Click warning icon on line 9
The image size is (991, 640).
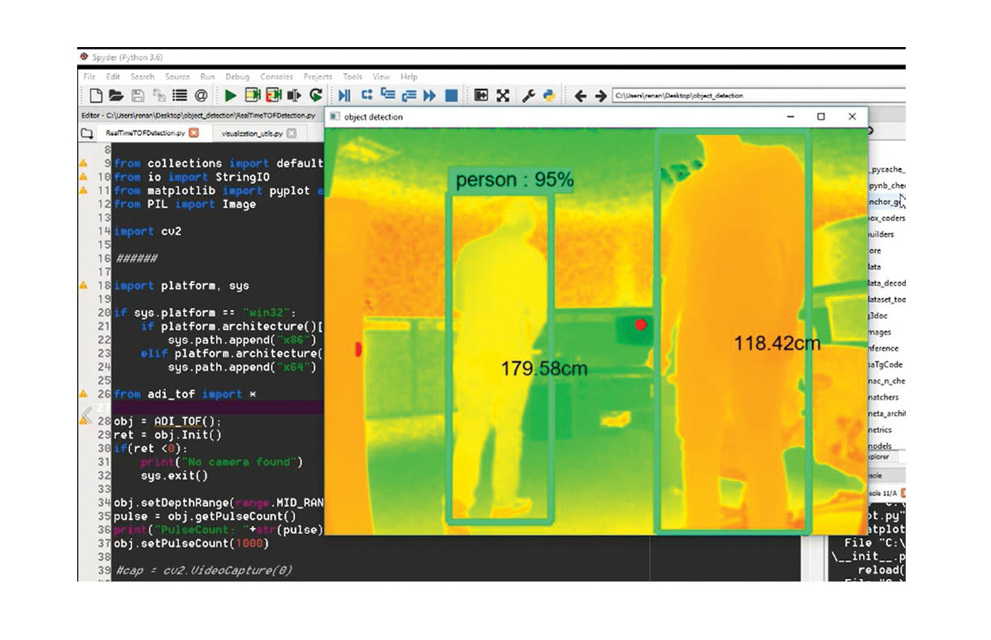[x=82, y=163]
